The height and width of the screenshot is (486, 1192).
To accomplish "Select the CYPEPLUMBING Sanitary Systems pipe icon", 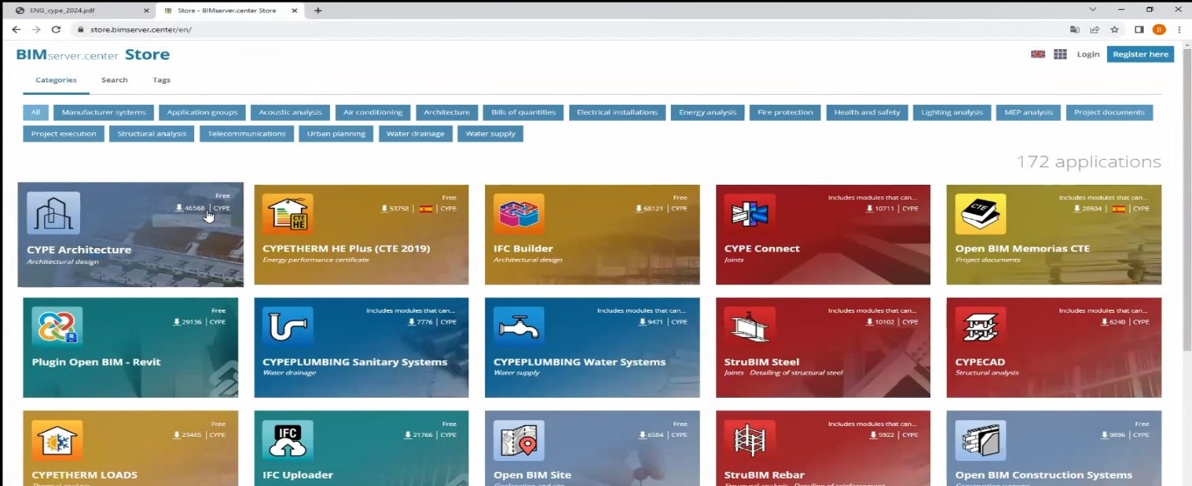I will point(288,327).
